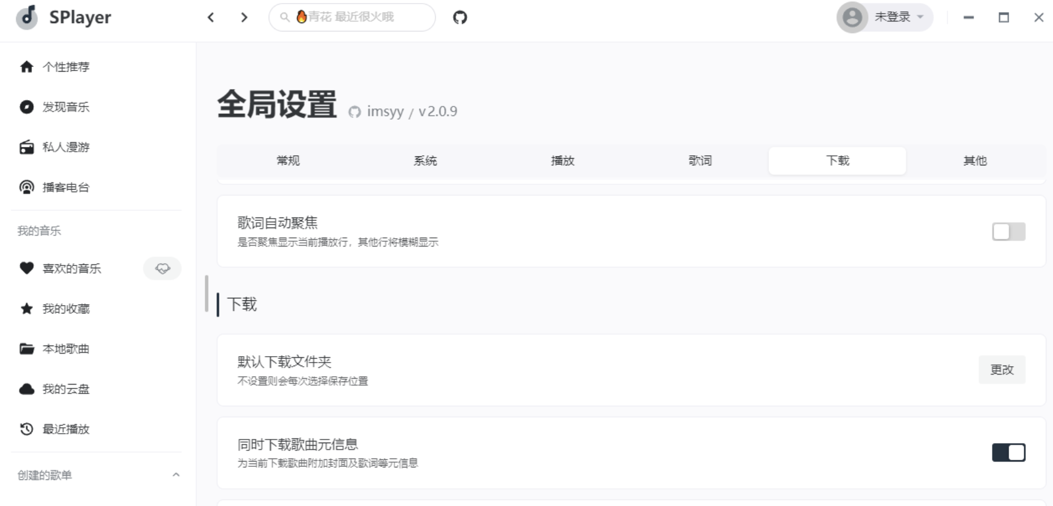Click the 我的音乐 section label
Screen dimensions: 1053x506
click(x=39, y=231)
